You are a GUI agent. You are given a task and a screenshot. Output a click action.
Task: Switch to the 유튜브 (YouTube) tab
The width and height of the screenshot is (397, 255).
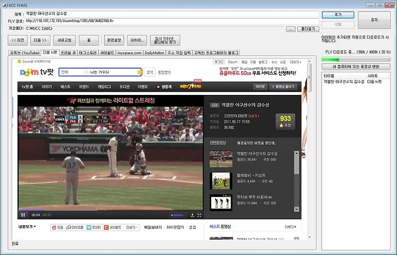click(25, 53)
